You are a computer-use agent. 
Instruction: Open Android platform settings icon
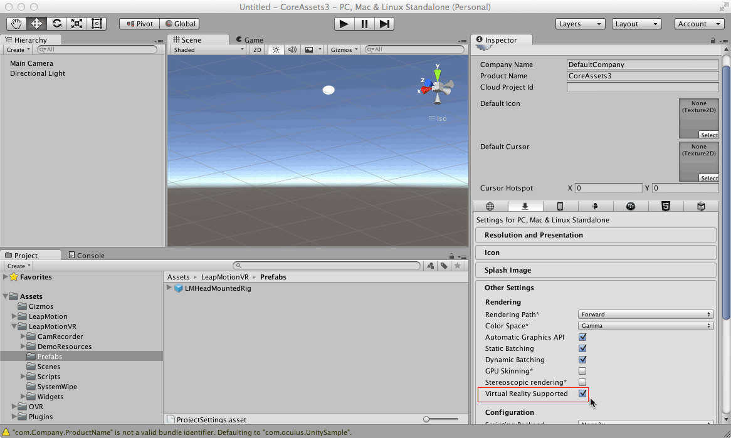[x=596, y=206]
